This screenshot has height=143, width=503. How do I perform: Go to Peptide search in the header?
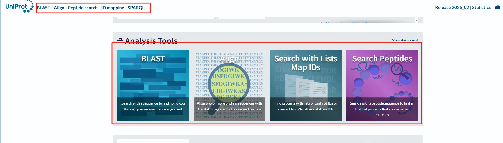tap(83, 8)
